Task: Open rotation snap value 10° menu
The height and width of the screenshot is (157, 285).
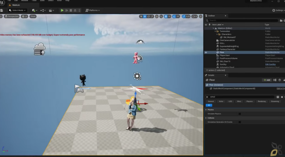Action: [178, 16]
